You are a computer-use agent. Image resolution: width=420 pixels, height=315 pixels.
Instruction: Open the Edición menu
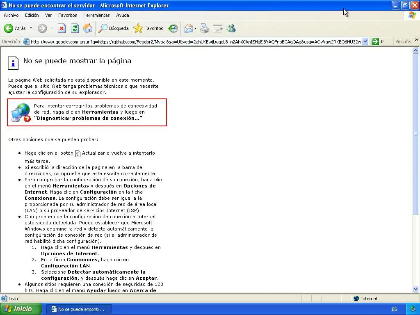(32, 15)
